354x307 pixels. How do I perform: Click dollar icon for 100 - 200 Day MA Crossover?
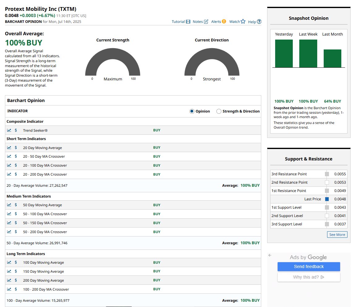(x=16, y=289)
